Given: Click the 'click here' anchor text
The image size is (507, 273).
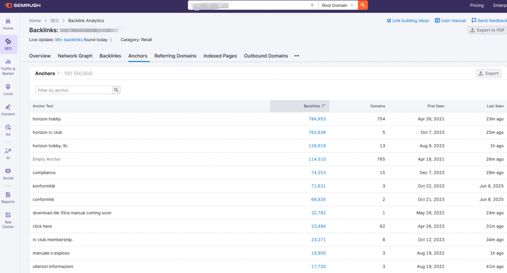Looking at the screenshot, I should tap(42, 226).
